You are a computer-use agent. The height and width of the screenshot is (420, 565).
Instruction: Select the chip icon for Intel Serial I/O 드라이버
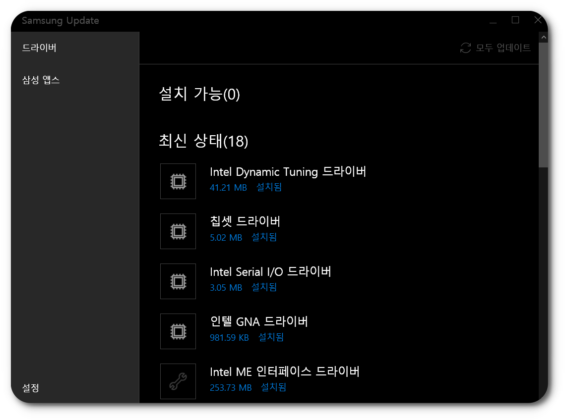(x=178, y=281)
